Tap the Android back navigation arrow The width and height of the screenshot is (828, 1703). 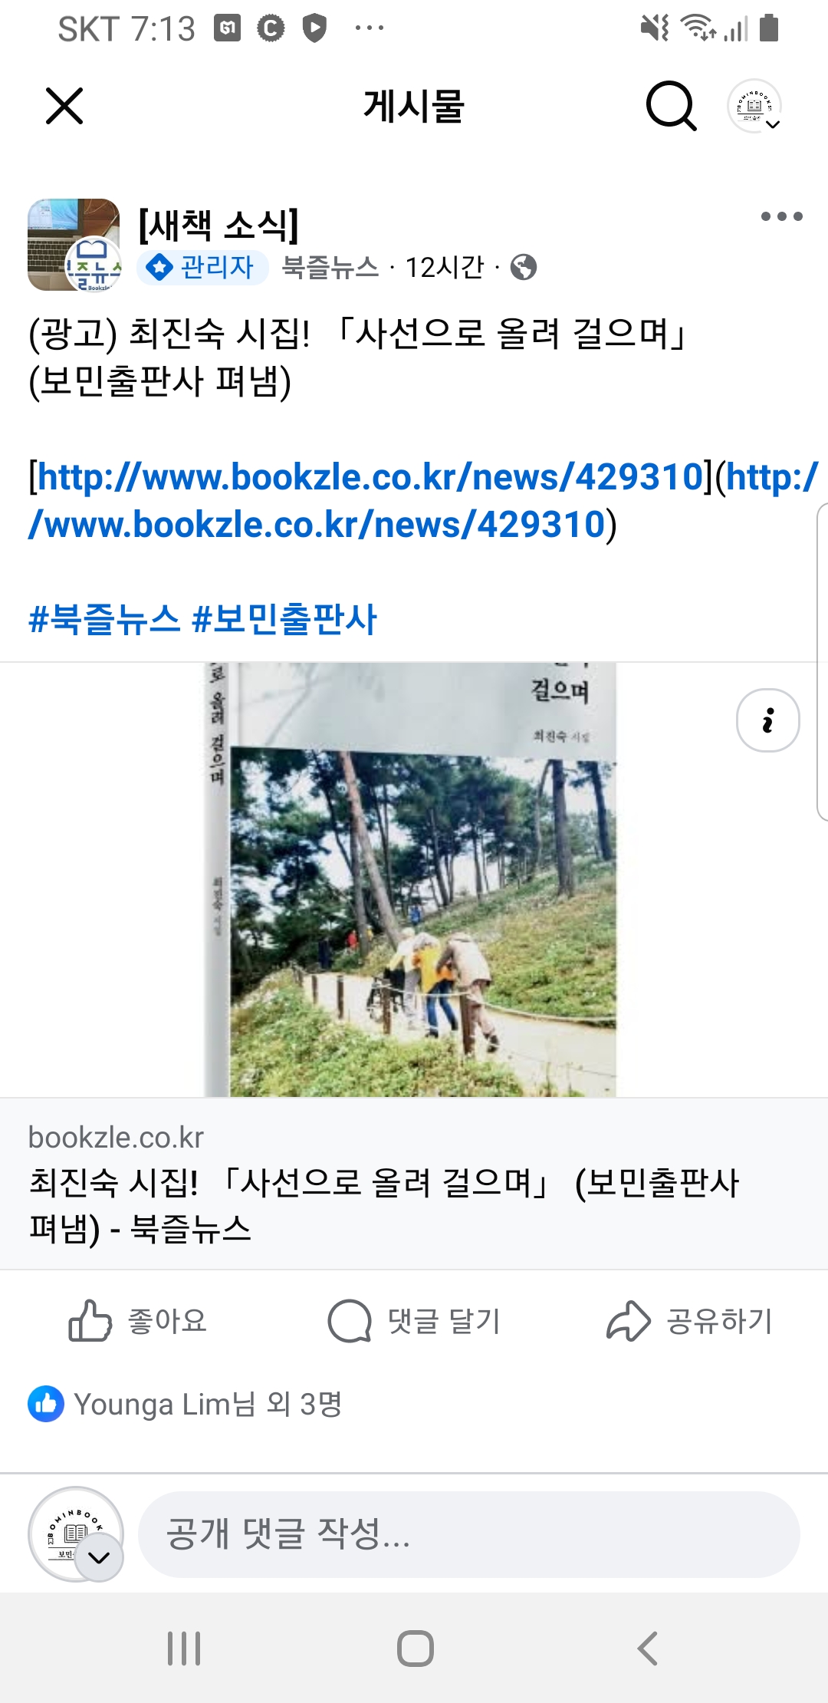648,1648
